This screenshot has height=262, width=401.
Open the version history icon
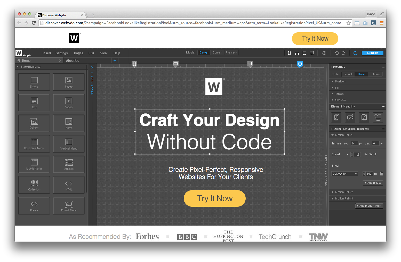click(x=324, y=53)
